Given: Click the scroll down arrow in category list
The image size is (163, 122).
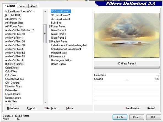Looking at the screenshot, I should [x=45, y=102].
